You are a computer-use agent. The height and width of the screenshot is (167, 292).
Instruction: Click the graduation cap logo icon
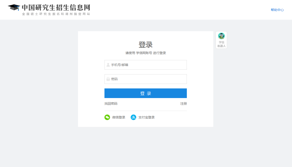14,8
